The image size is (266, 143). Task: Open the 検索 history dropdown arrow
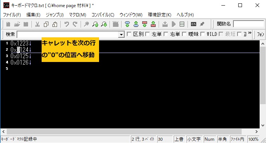(x=121, y=35)
